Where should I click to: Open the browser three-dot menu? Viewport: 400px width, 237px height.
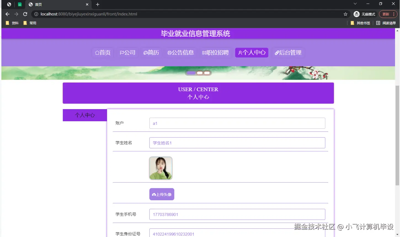pyautogui.click(x=394, y=14)
